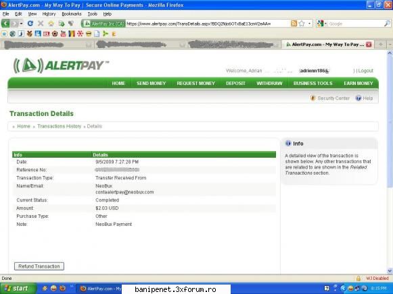Click the 8:15 PM system tray clock
393x294 pixels.
[x=379, y=289]
